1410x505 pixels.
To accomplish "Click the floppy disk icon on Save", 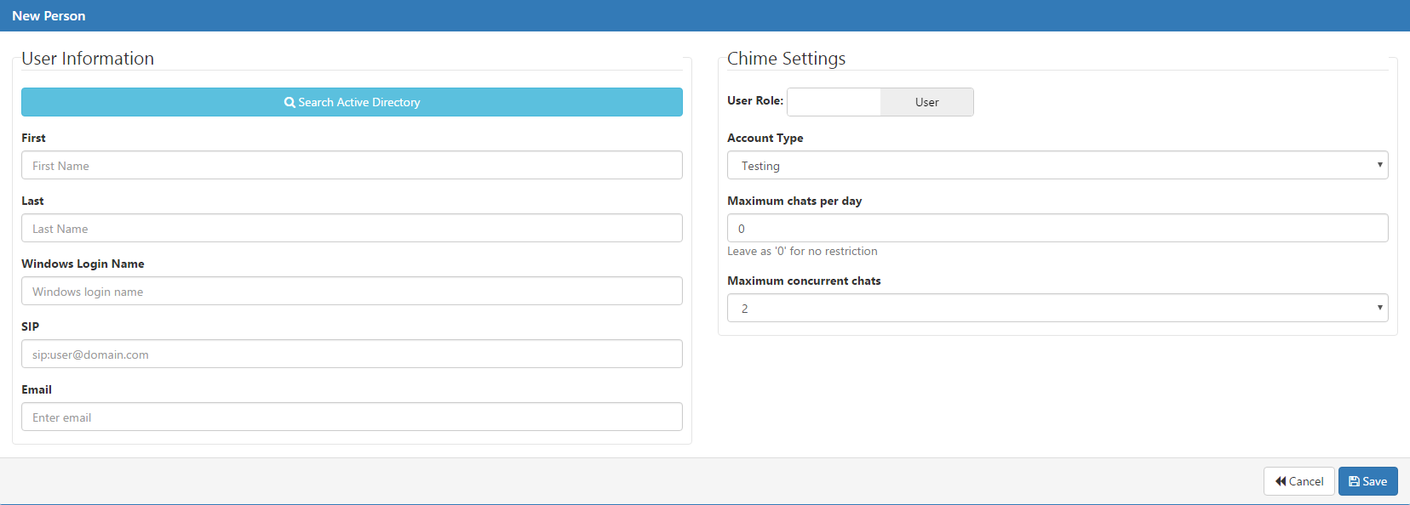I will pyautogui.click(x=1354, y=481).
